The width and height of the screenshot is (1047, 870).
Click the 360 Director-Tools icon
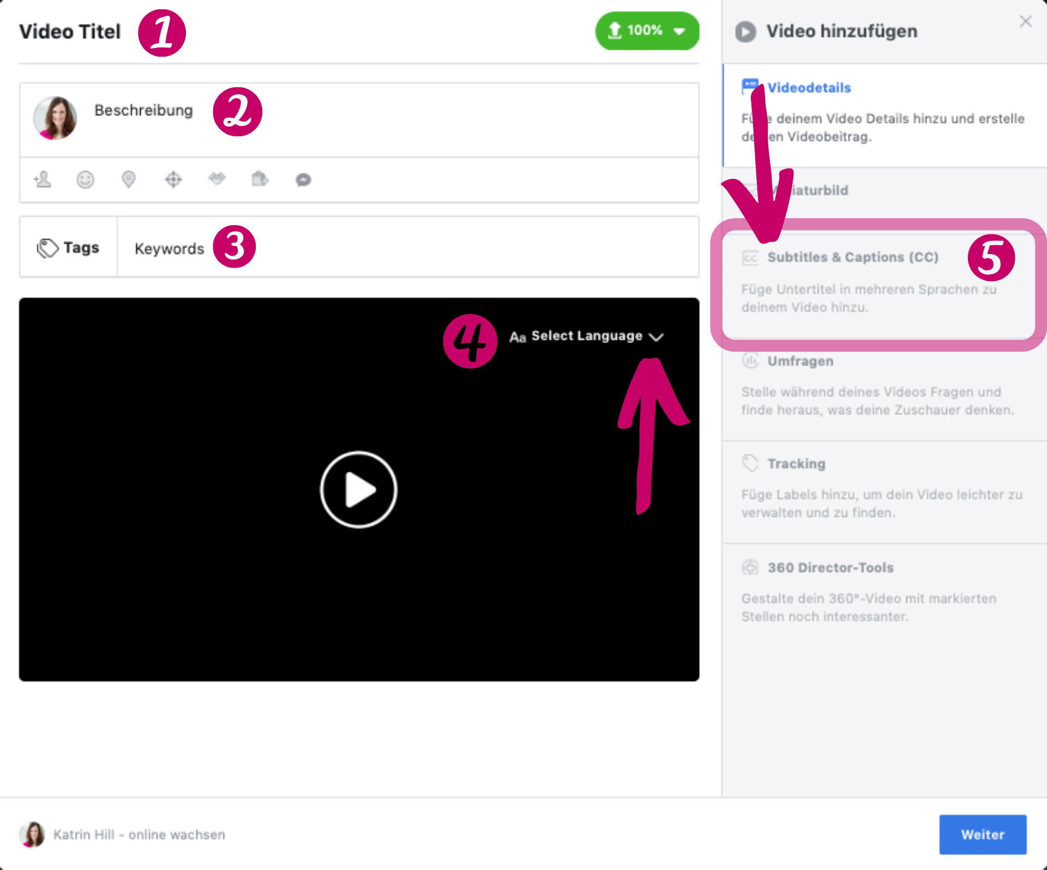coord(750,567)
